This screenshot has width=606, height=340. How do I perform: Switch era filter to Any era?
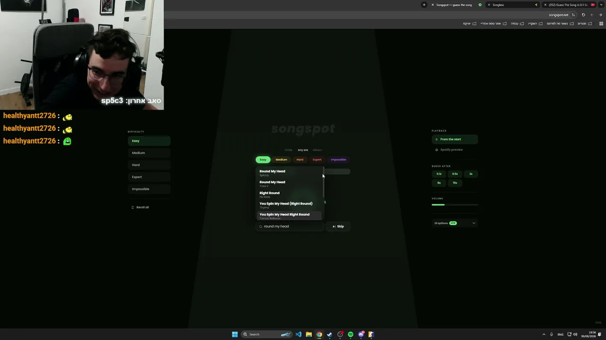click(303, 150)
